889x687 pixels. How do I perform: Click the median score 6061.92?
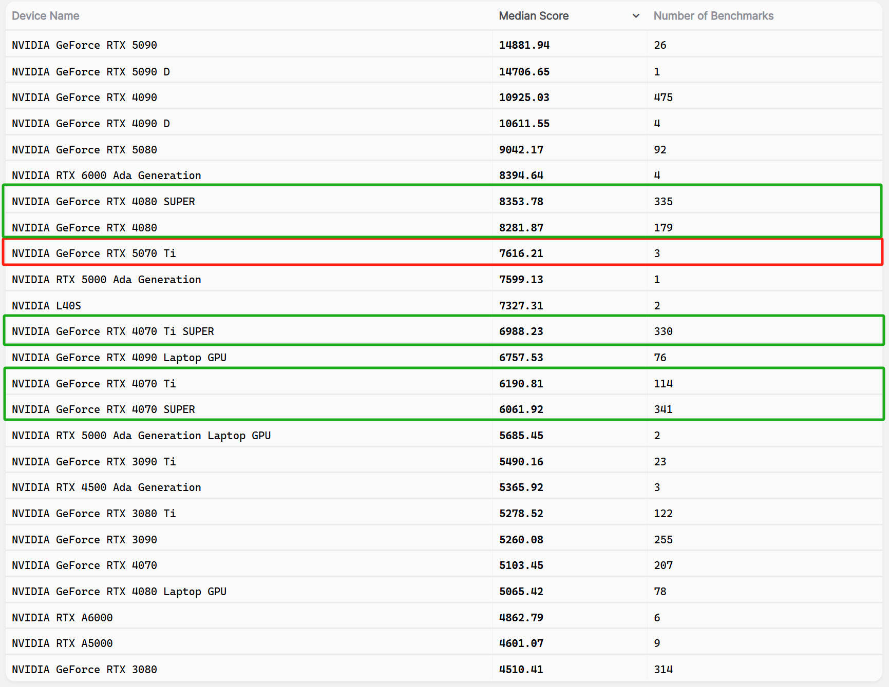pyautogui.click(x=521, y=409)
